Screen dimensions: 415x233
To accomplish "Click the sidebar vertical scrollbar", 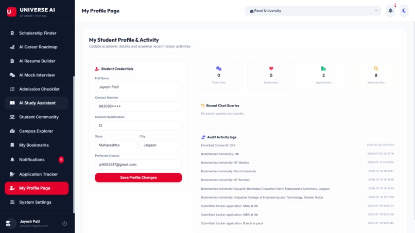I will (74, 145).
